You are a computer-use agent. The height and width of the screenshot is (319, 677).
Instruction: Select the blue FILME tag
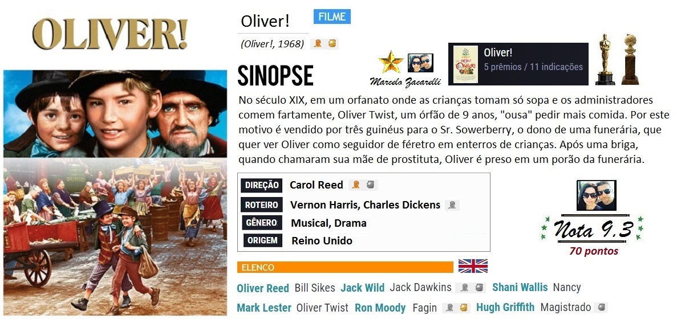point(332,17)
